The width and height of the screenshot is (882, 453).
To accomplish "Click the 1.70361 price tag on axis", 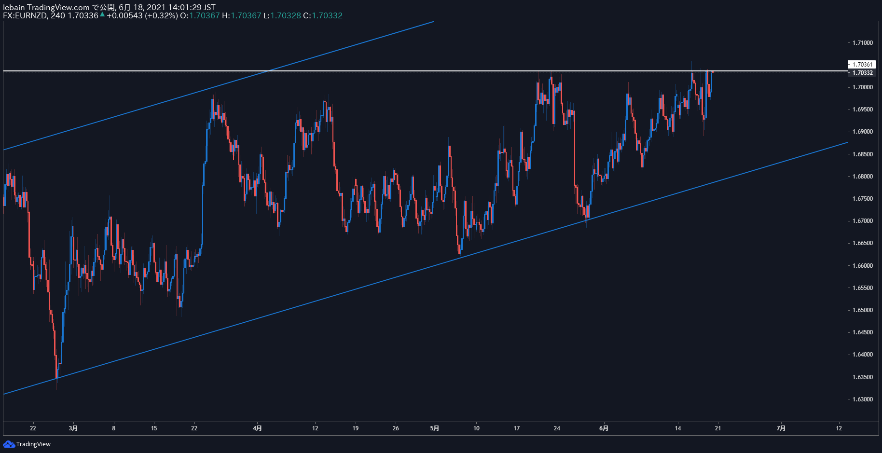I will pyautogui.click(x=862, y=64).
